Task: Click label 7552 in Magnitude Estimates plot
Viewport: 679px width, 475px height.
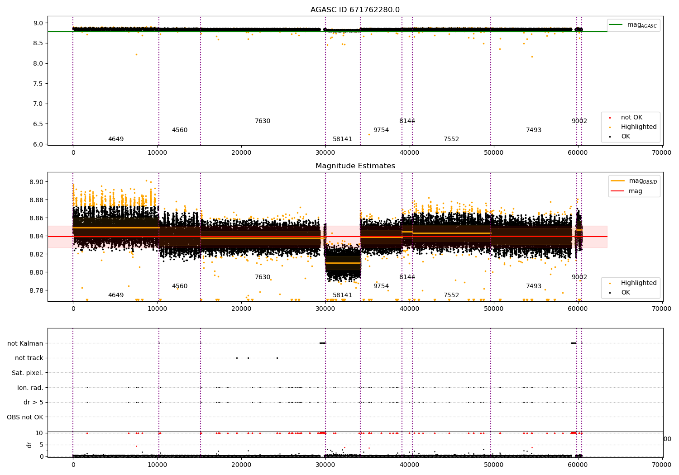Action: 451,295
